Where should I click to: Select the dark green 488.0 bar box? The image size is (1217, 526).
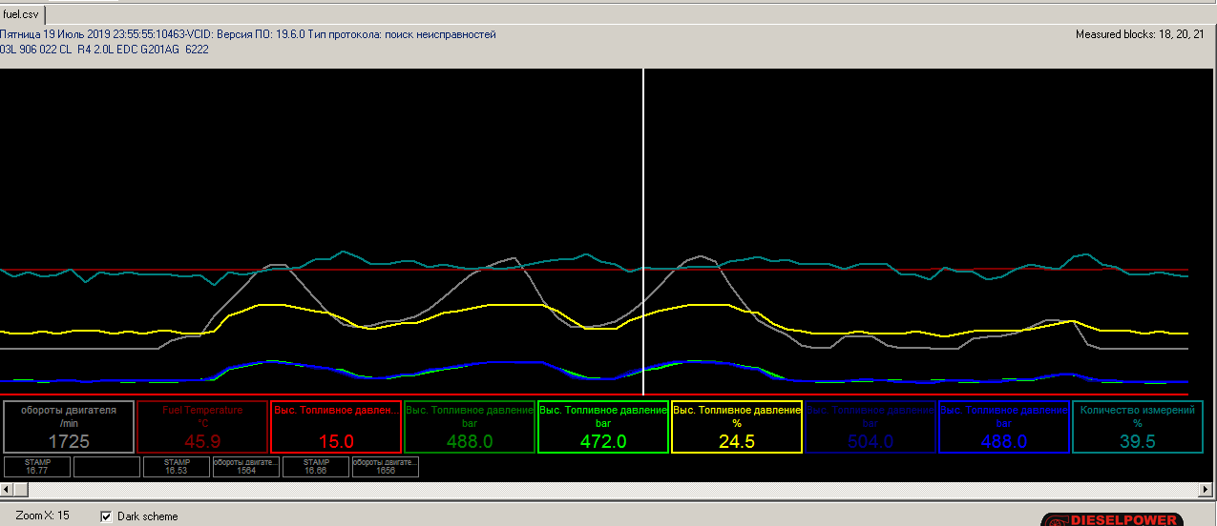pyautogui.click(x=469, y=426)
